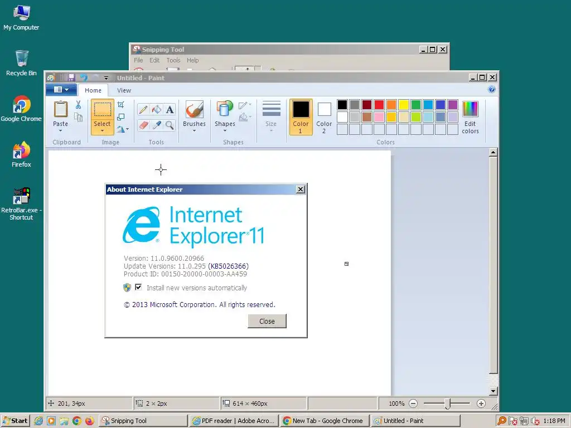Click the Copy icon in Clipboard group
The height and width of the screenshot is (428, 571).
coord(78,117)
